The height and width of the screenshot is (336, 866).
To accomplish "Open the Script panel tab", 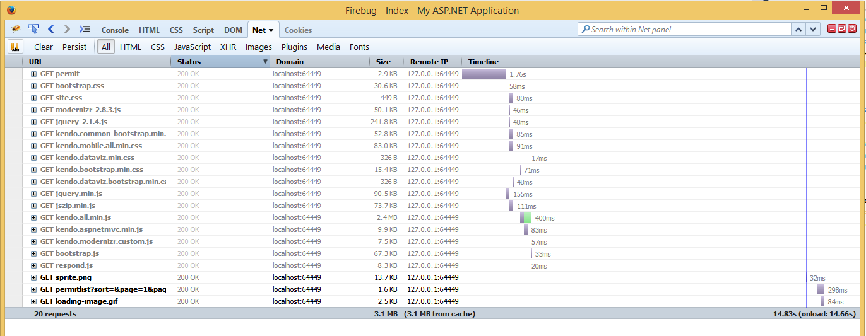I will pos(203,30).
